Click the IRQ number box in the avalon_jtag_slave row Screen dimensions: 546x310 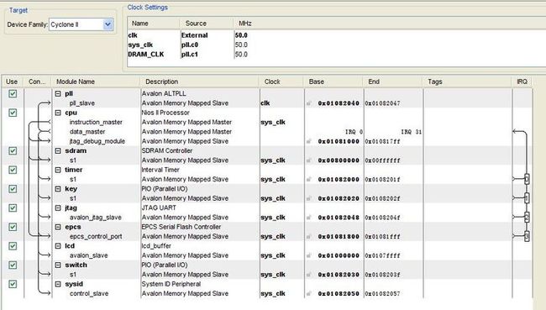point(527,217)
